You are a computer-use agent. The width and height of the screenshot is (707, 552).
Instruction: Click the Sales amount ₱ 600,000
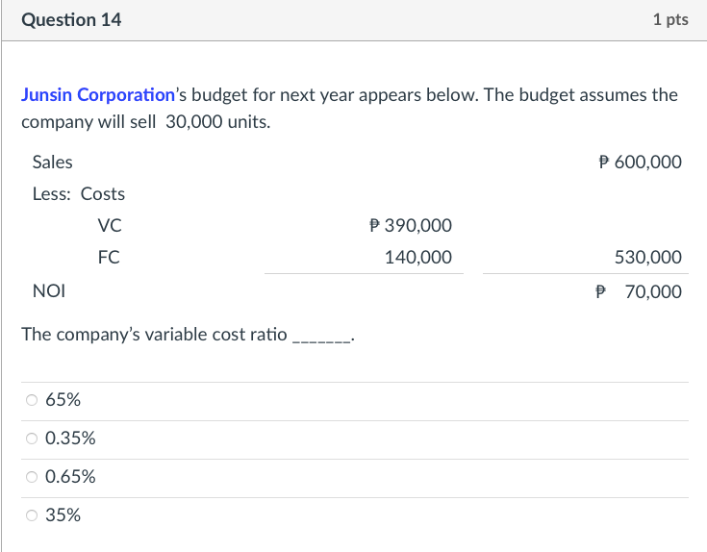(x=641, y=163)
